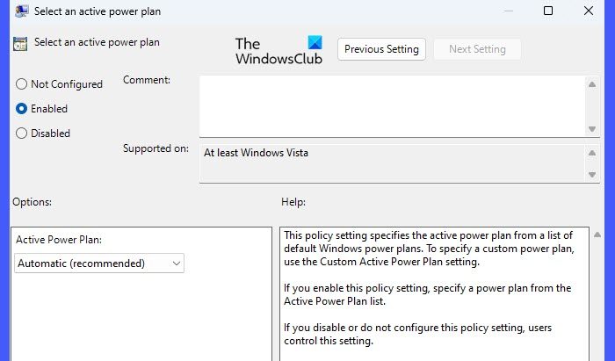Click The WindowsClub logo
615x361 pixels.
pos(279,50)
